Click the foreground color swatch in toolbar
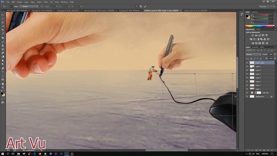Viewport: 277px width, 156px height. (x=2, y=93)
